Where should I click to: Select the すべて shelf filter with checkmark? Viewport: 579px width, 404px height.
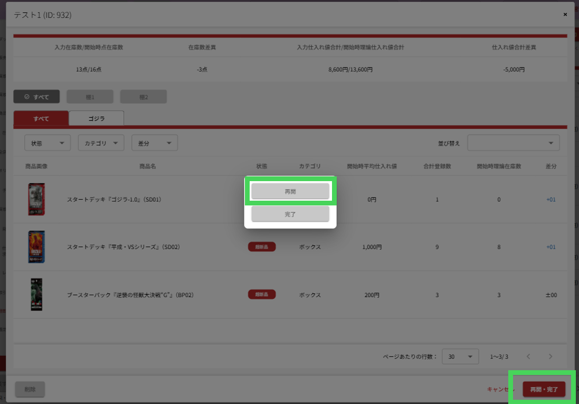coord(36,97)
